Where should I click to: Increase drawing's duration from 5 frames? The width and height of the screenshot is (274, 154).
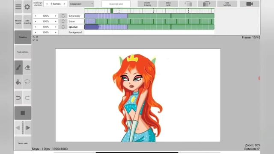64,4
